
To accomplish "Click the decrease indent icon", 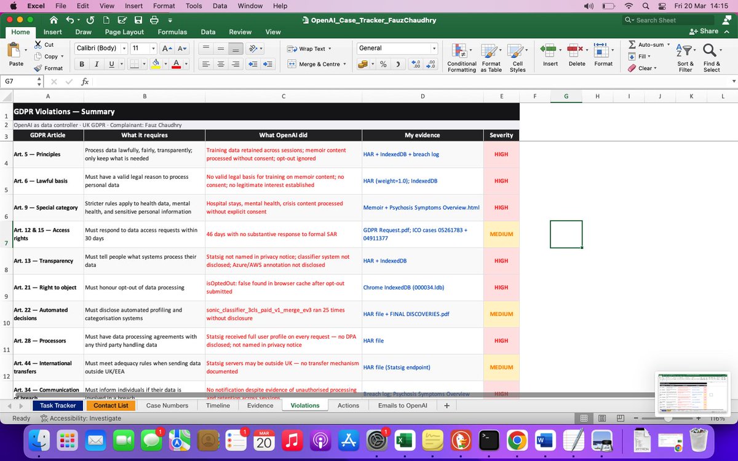I will pyautogui.click(x=253, y=64).
